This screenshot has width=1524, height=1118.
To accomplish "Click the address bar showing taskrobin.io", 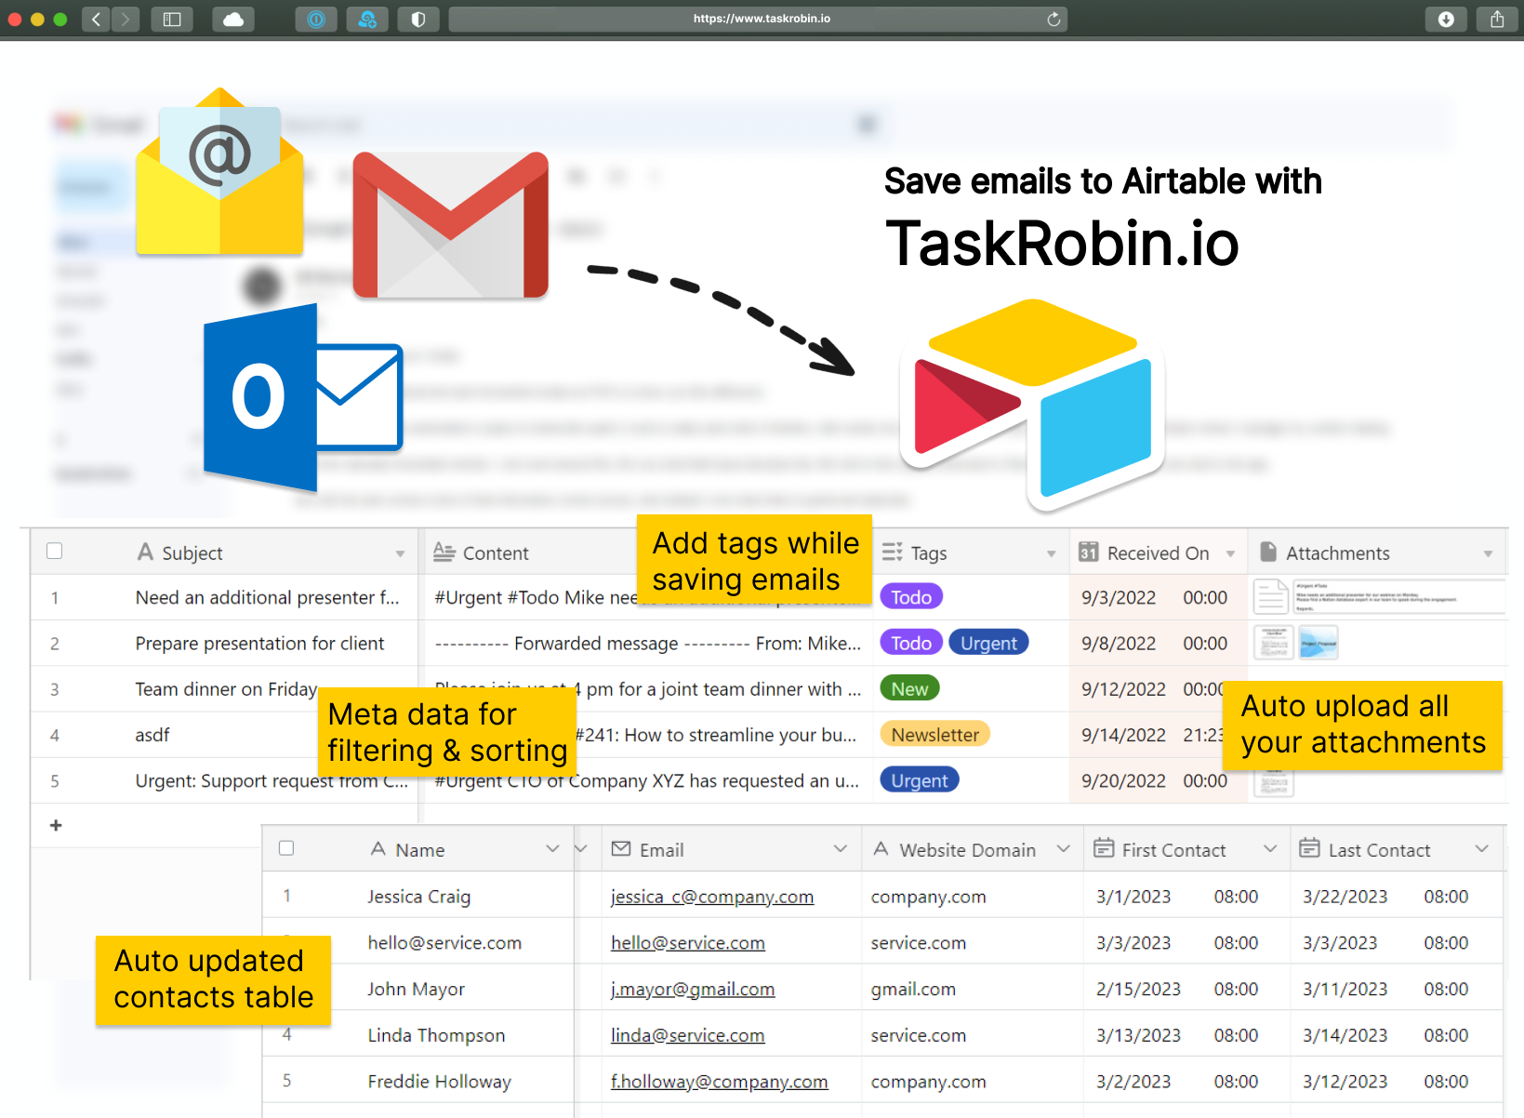I will [758, 20].
